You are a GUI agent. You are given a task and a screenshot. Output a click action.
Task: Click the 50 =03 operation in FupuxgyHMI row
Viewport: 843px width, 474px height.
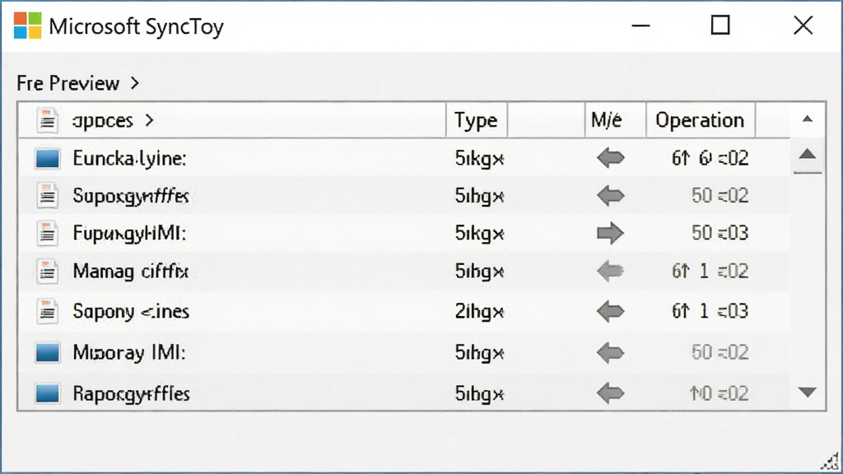[720, 233]
